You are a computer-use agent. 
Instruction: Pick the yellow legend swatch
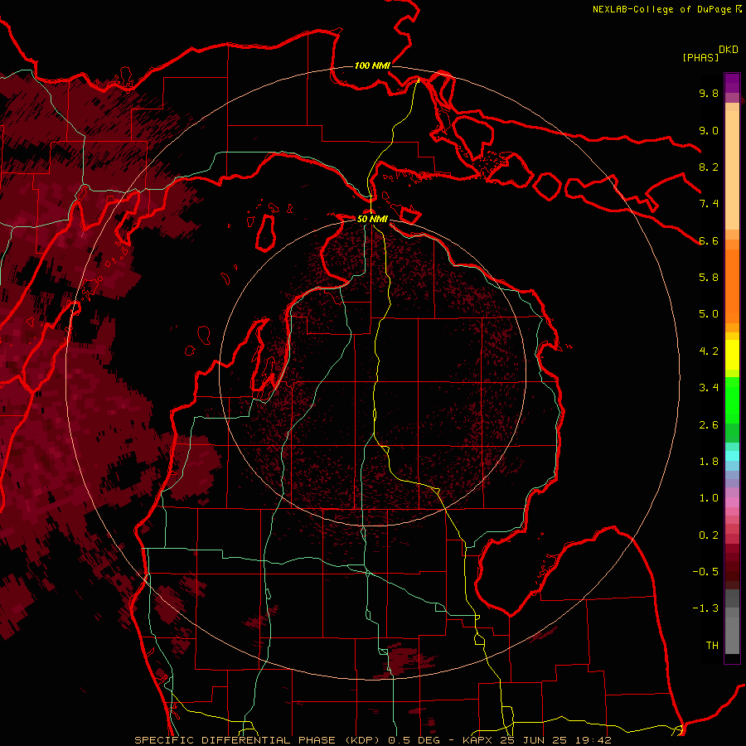click(x=732, y=355)
